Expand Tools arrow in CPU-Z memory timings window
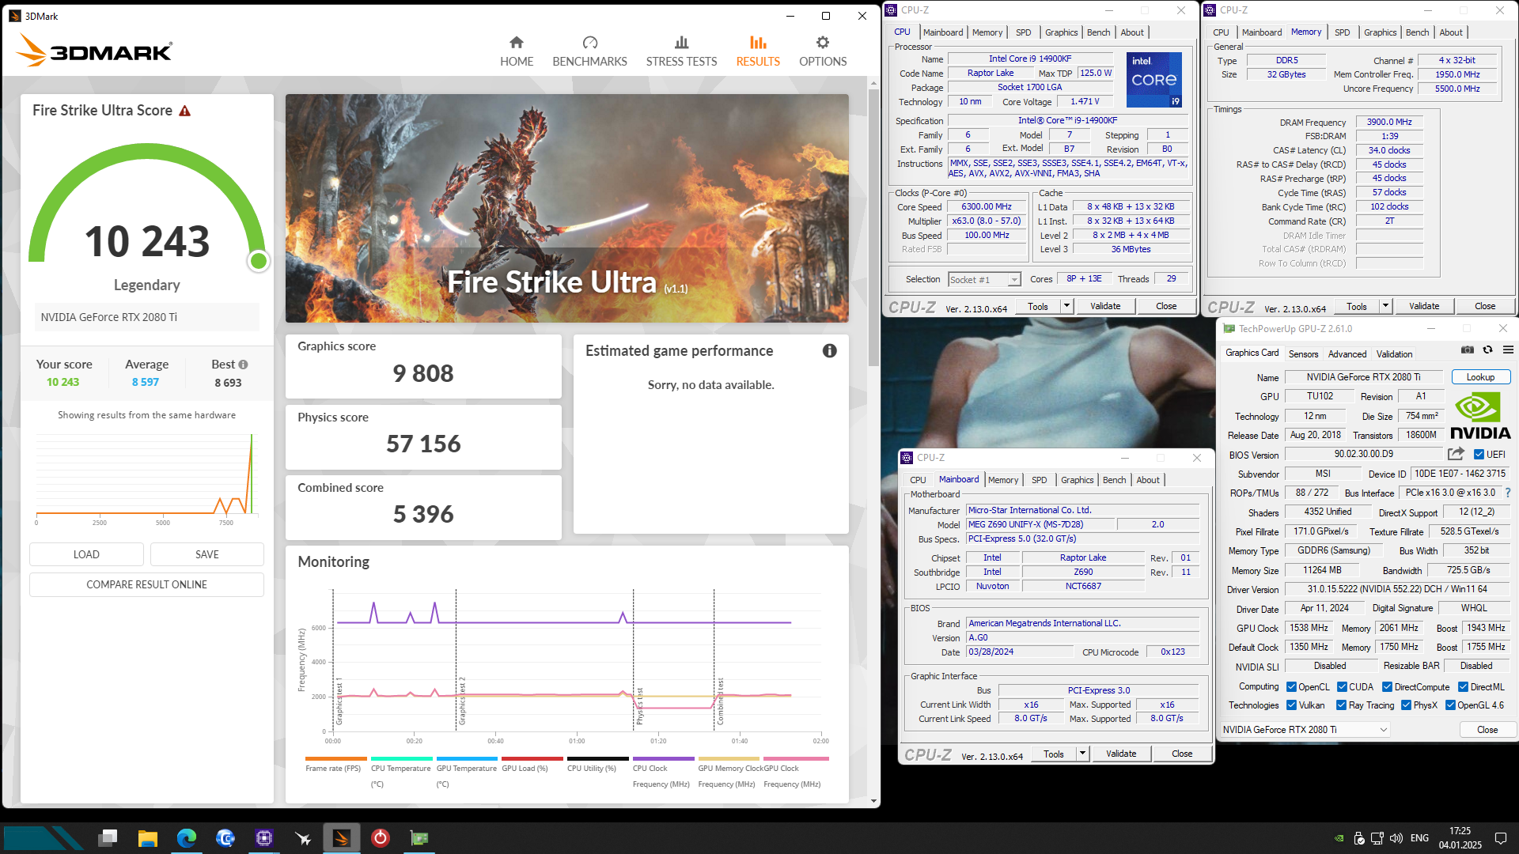Screen dimensions: 1519x854 coord(1385,306)
